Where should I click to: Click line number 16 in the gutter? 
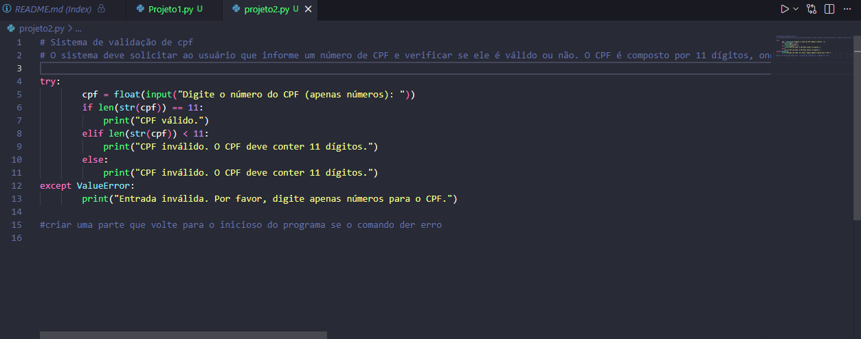pyautogui.click(x=17, y=238)
